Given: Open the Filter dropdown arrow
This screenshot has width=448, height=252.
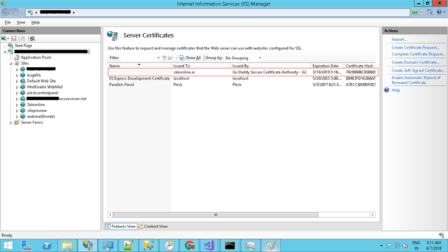Looking at the screenshot, I should pos(158,58).
